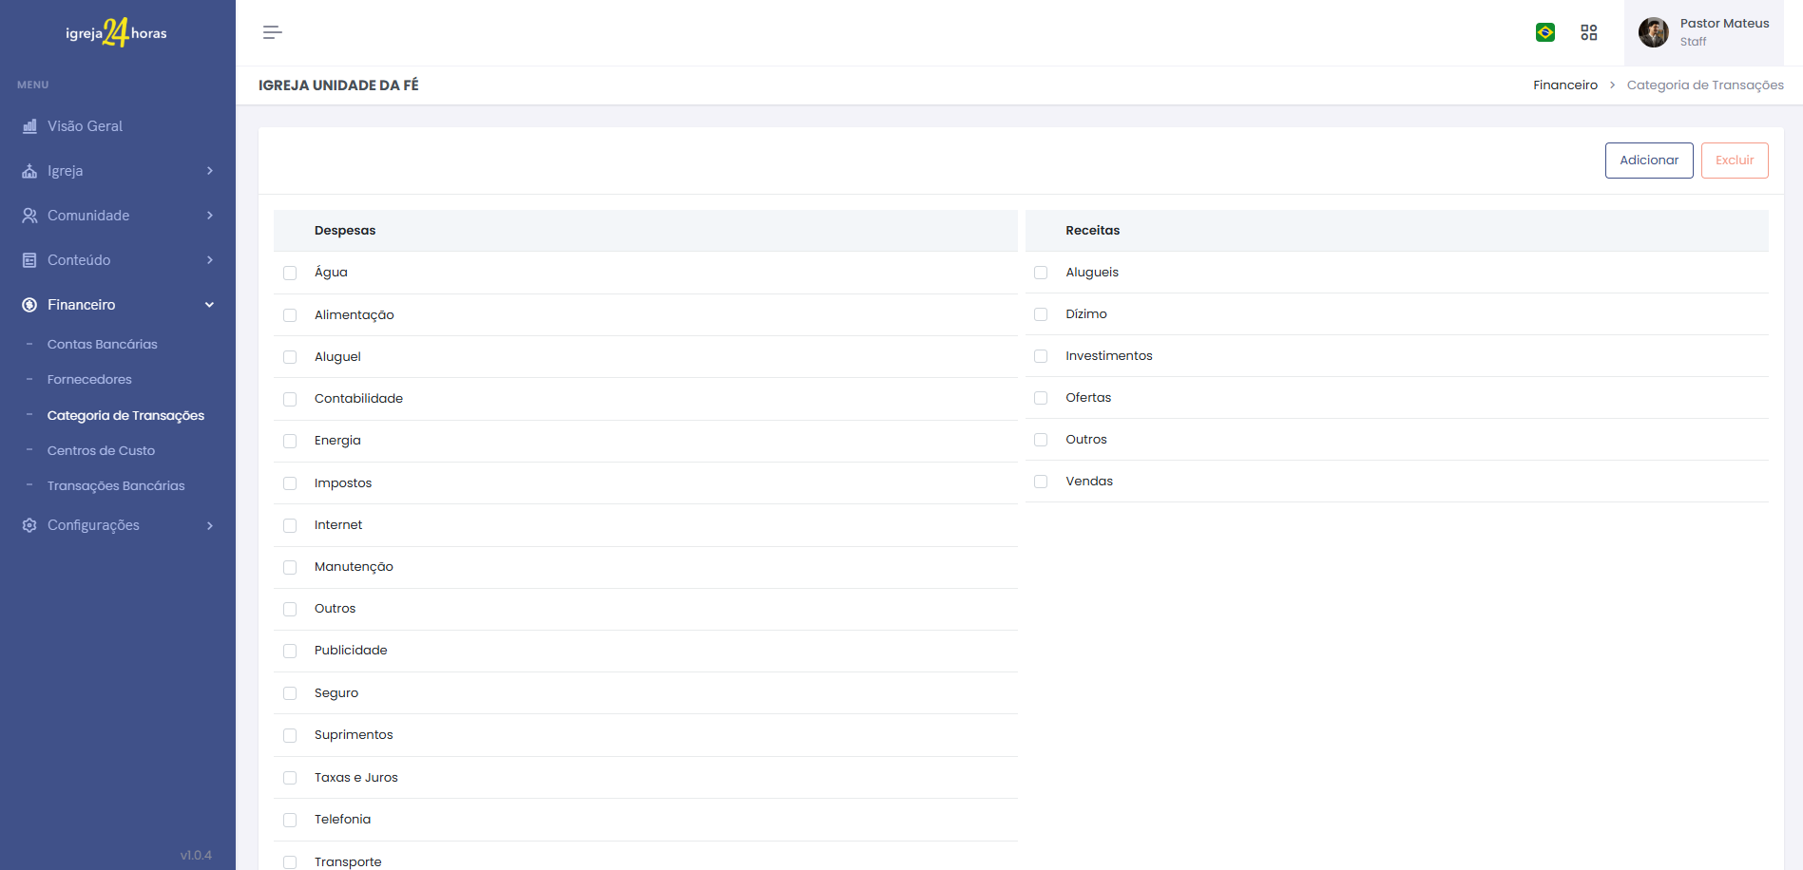
Task: Open Contas Bancárias menu item
Action: click(103, 345)
